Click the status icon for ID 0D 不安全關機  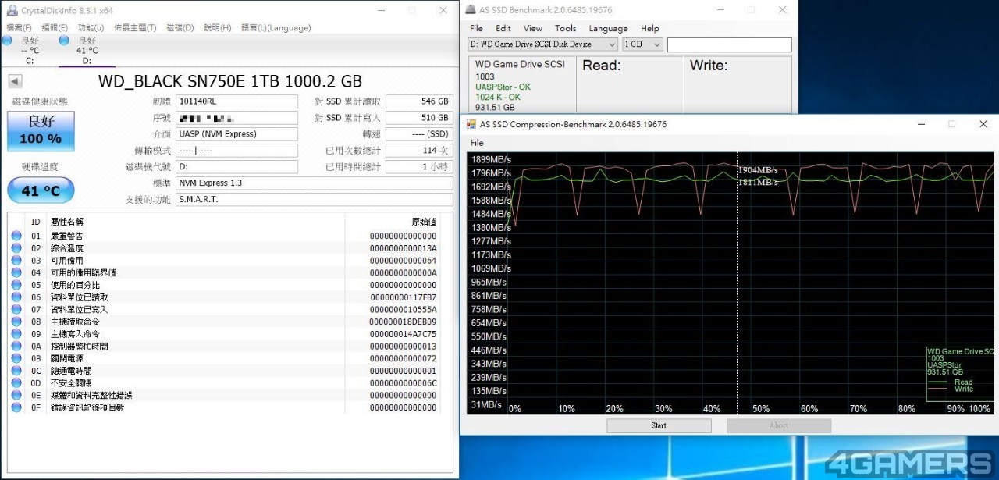pyautogui.click(x=16, y=383)
